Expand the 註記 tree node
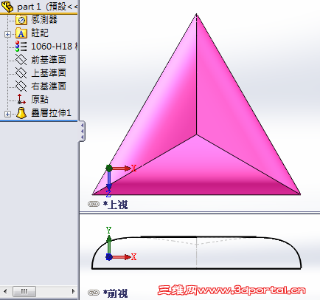Viewport: 320px width, 300px height. coord(7,34)
